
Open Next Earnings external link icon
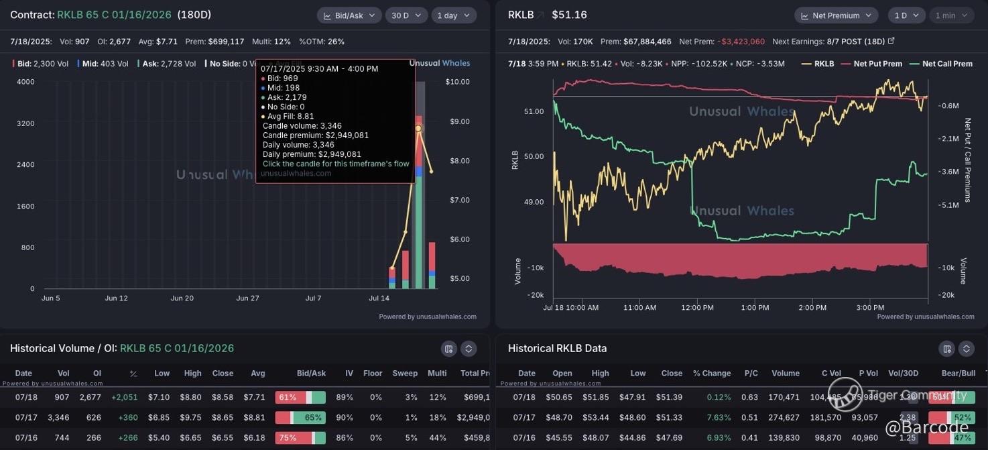point(891,41)
